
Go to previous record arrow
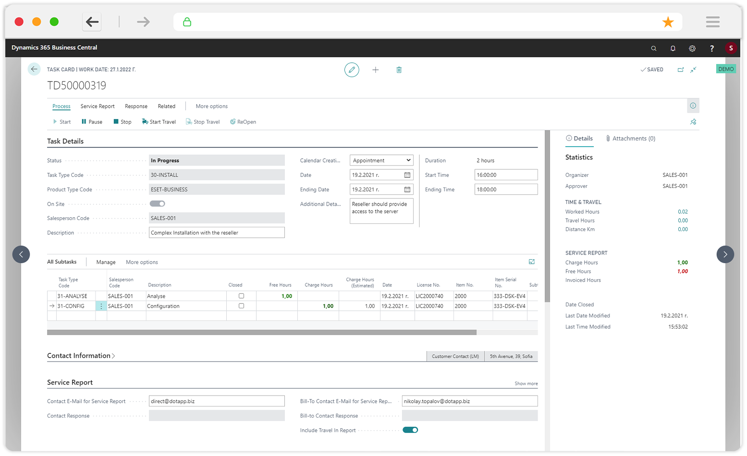21,254
